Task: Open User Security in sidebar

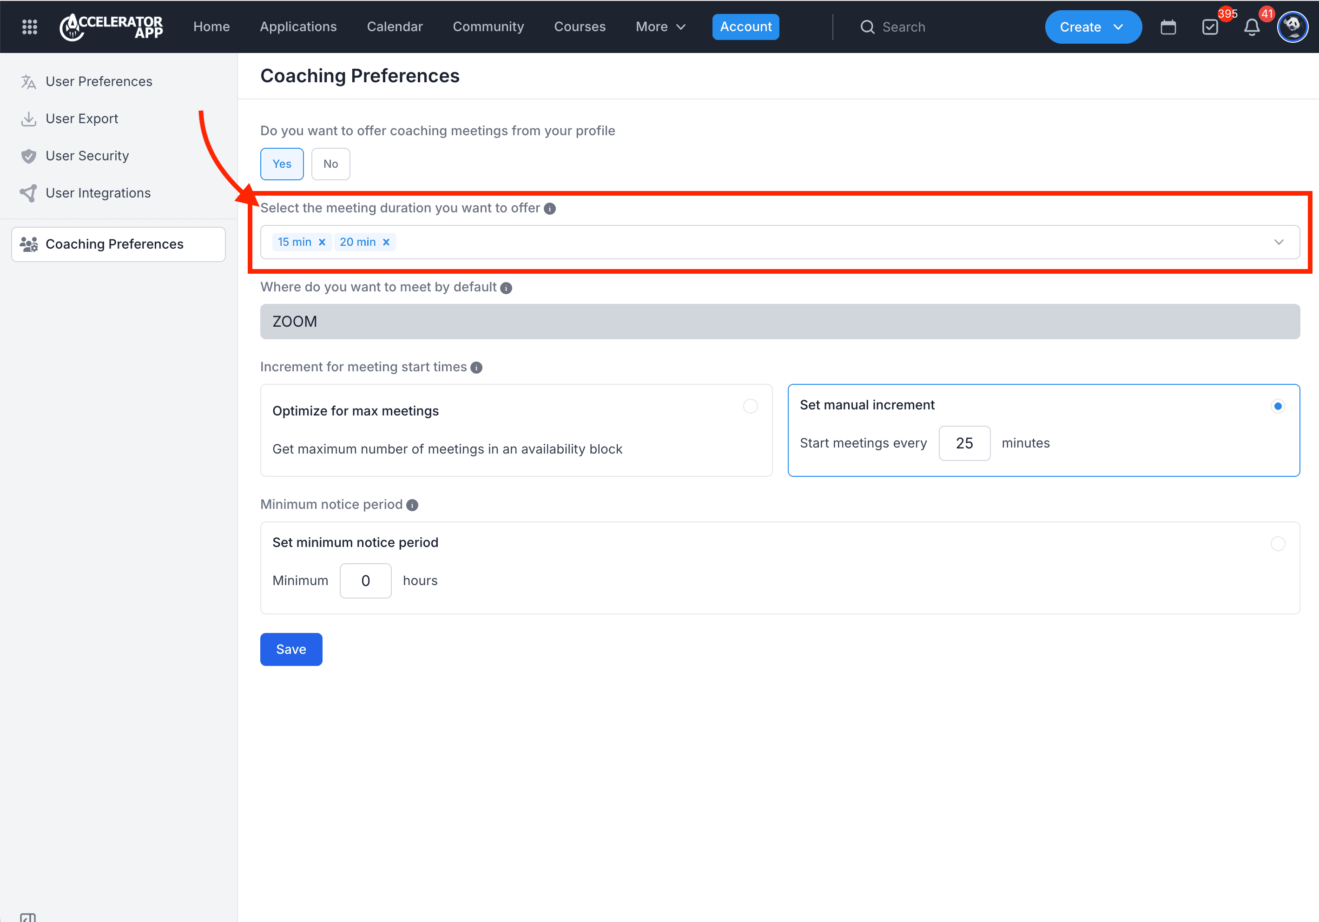Action: pos(87,156)
